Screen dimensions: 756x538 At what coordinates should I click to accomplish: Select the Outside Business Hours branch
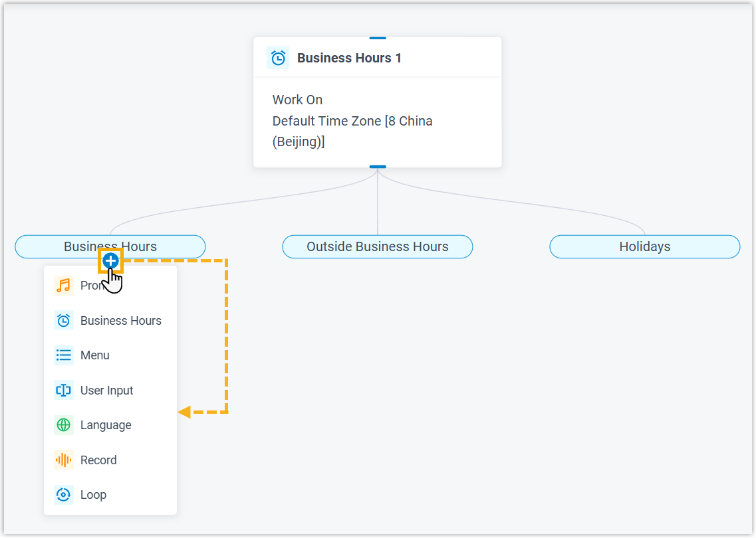click(377, 246)
